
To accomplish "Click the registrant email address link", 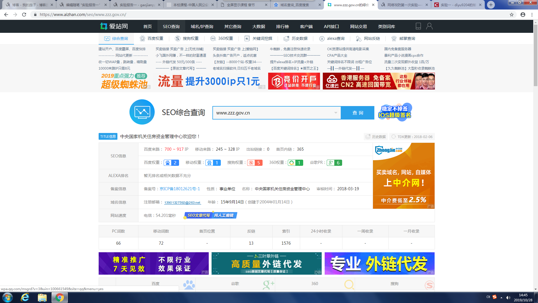I will (x=182, y=203).
